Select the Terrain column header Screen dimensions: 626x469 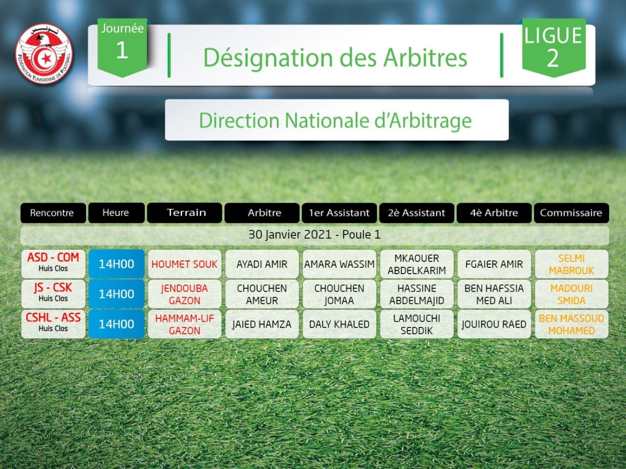click(185, 213)
